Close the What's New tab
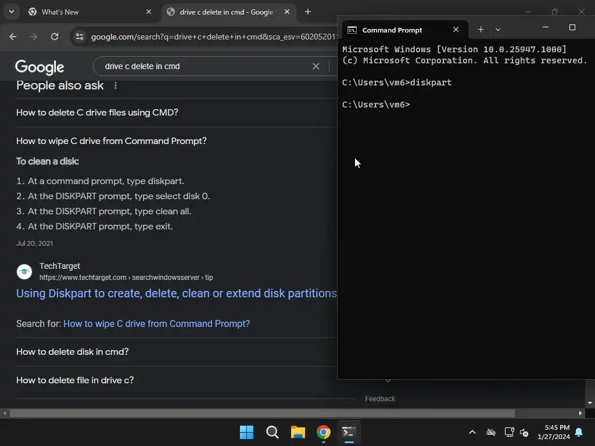This screenshot has height=446, width=595. point(149,12)
